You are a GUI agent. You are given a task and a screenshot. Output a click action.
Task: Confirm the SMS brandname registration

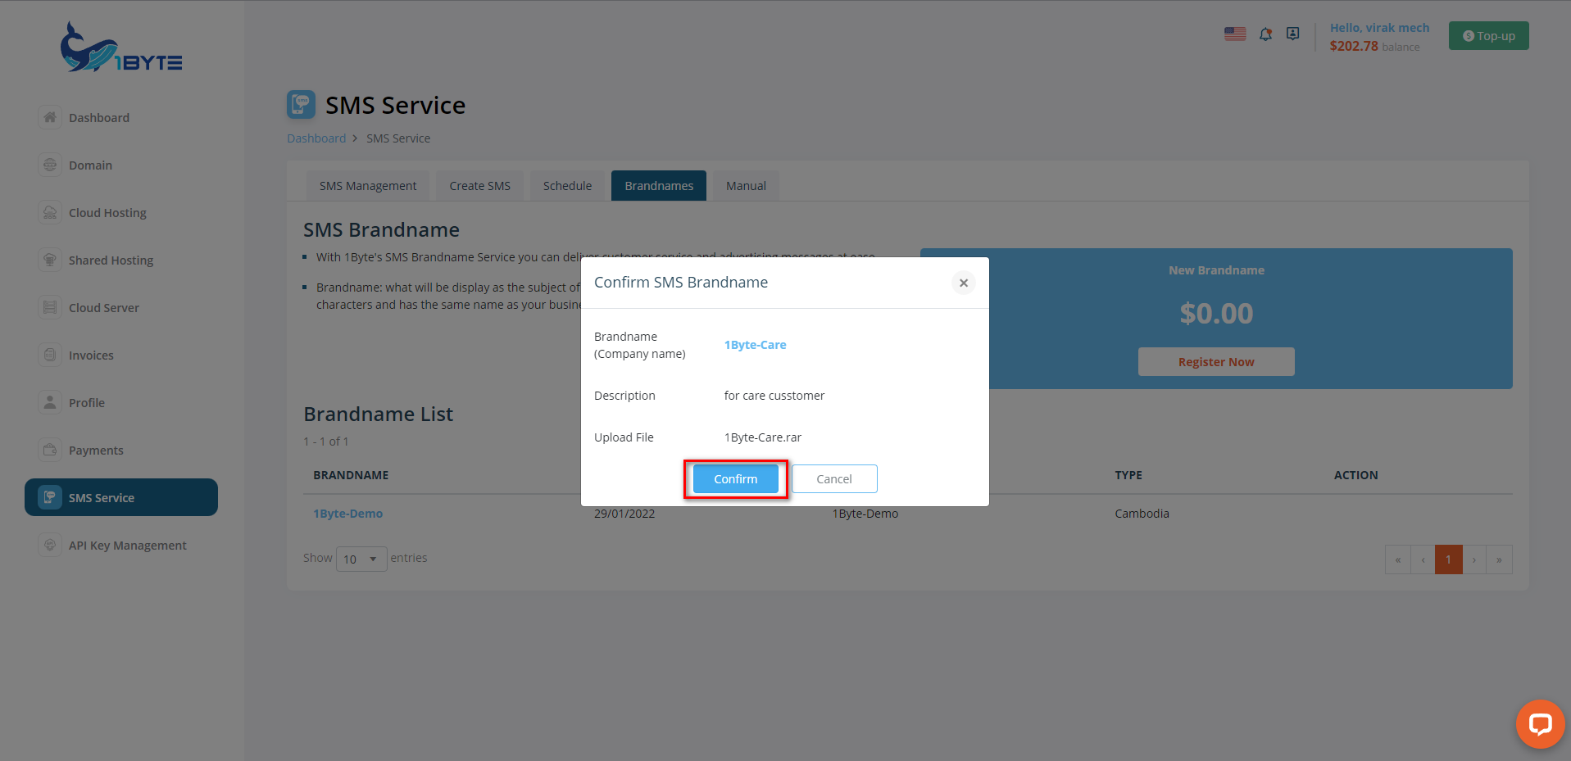point(735,479)
